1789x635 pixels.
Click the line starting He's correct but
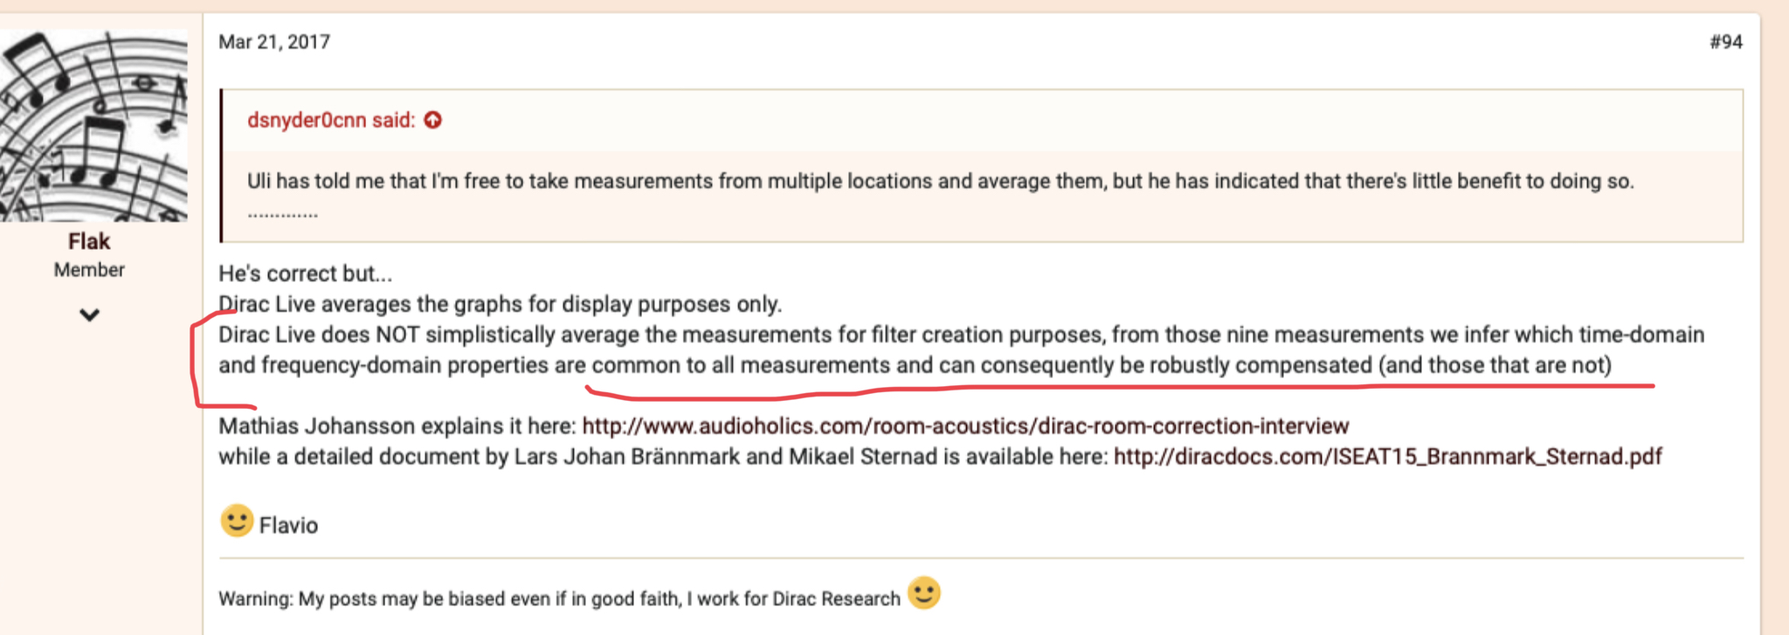click(x=306, y=273)
